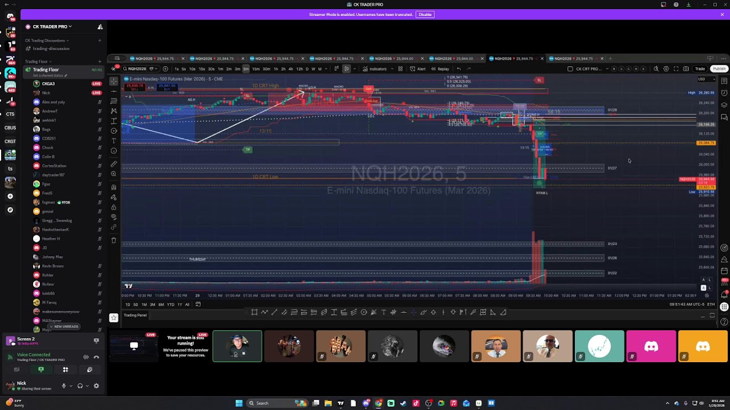Open activities rocket button
The height and width of the screenshot is (410, 730).
pos(65,370)
